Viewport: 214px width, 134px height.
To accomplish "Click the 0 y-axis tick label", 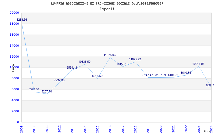I will point(18,122).
